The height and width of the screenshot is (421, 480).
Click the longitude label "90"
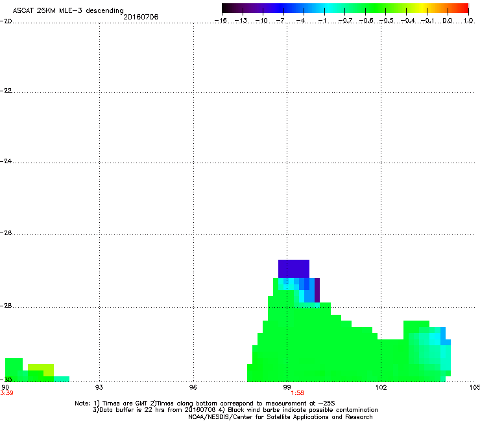pos(5,387)
